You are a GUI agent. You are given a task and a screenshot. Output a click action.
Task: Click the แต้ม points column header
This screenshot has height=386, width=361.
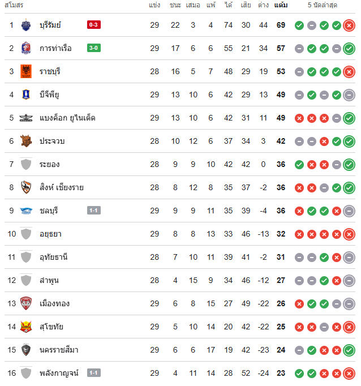coord(281,5)
